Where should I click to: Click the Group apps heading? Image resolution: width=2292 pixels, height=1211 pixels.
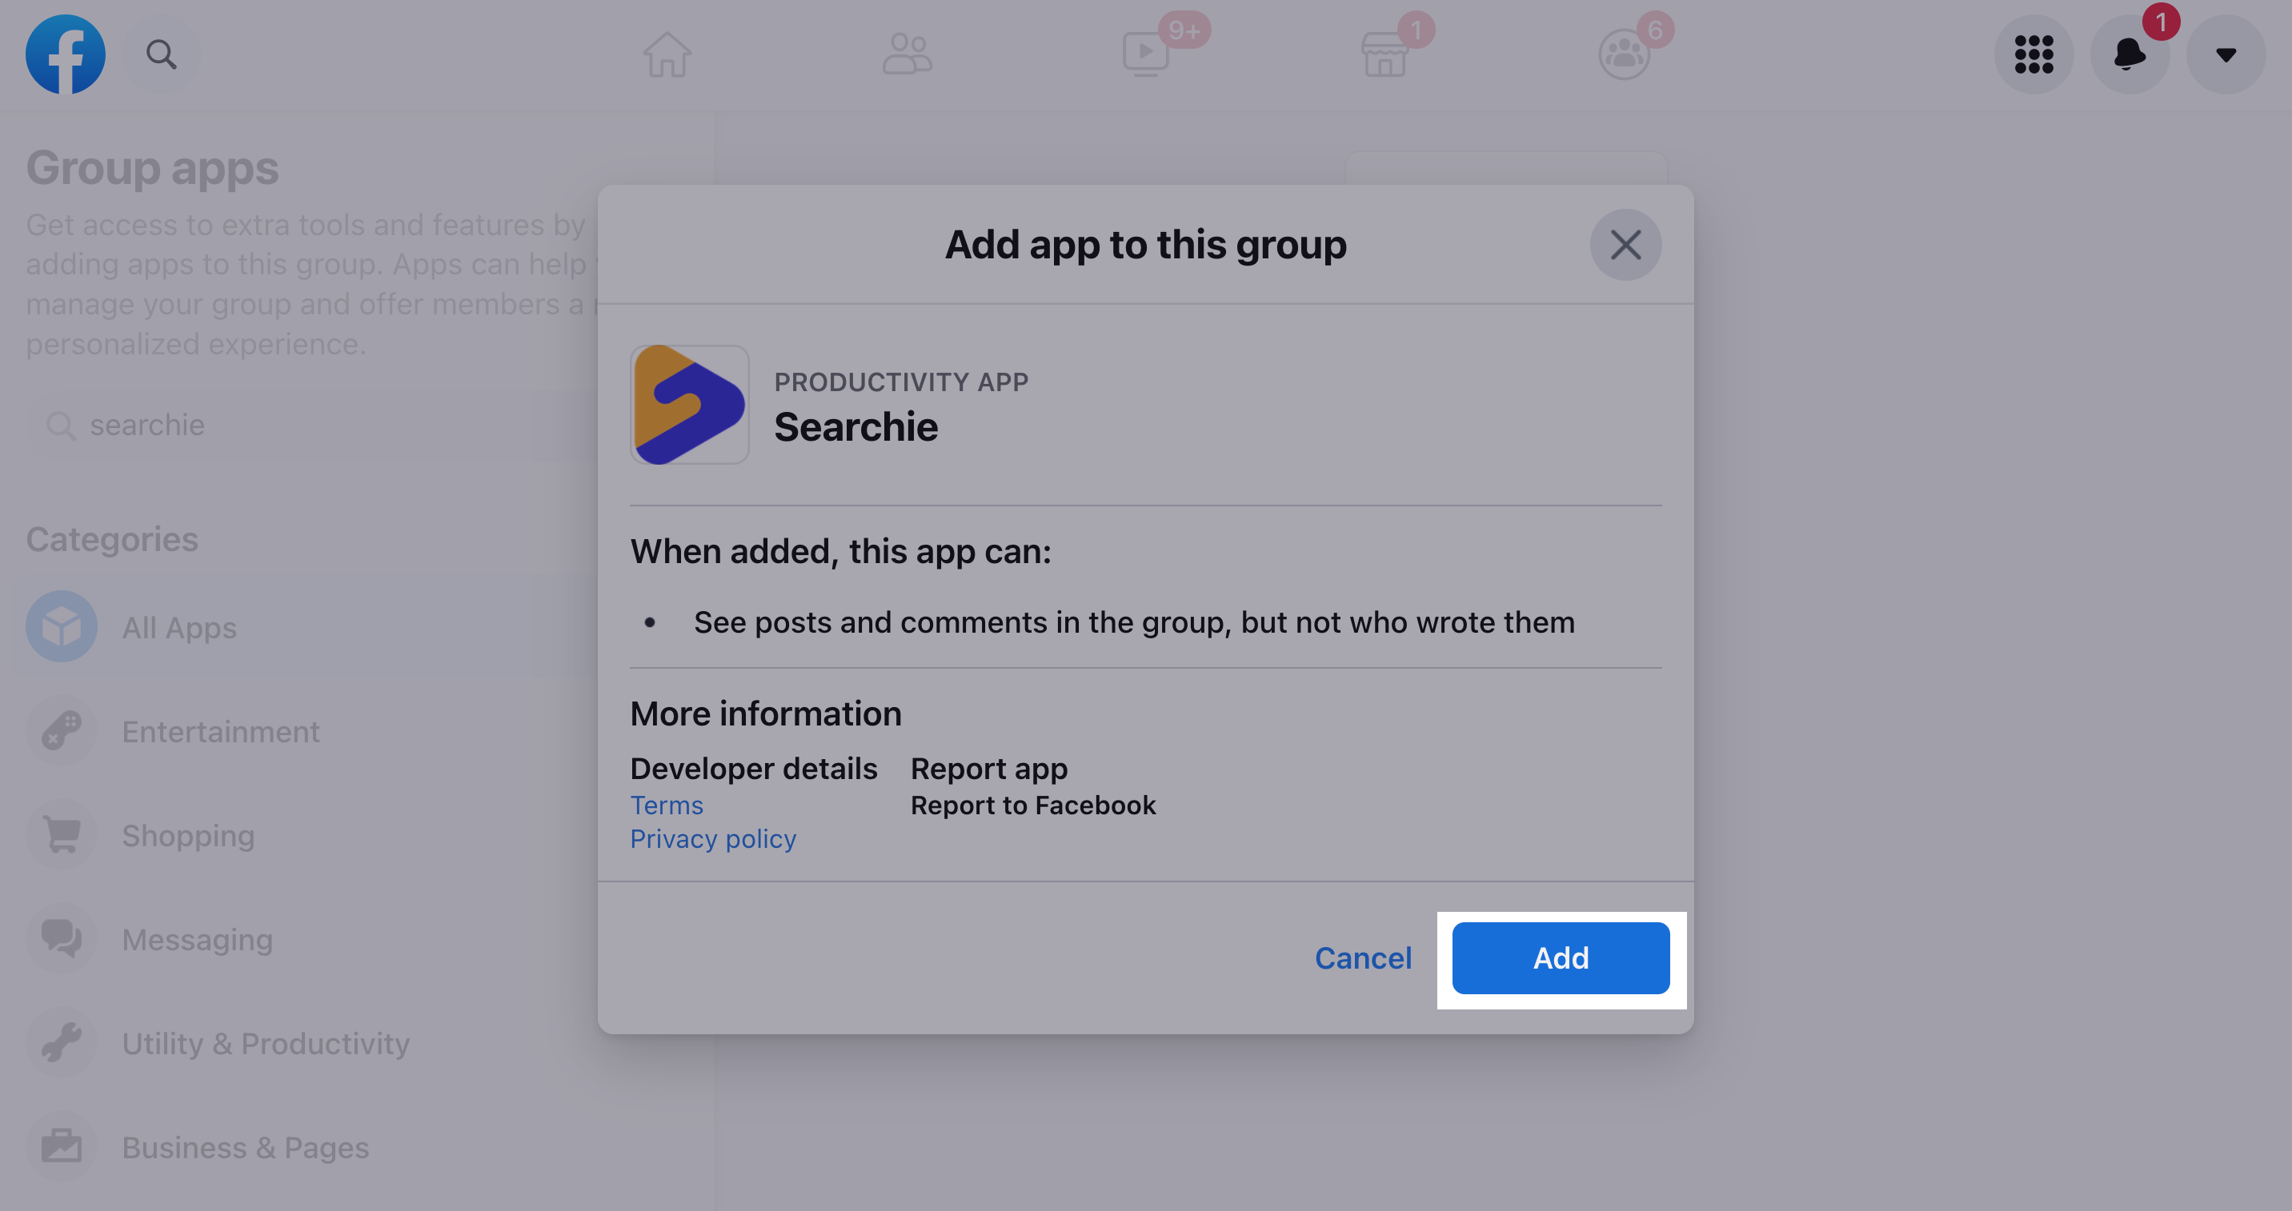[152, 168]
